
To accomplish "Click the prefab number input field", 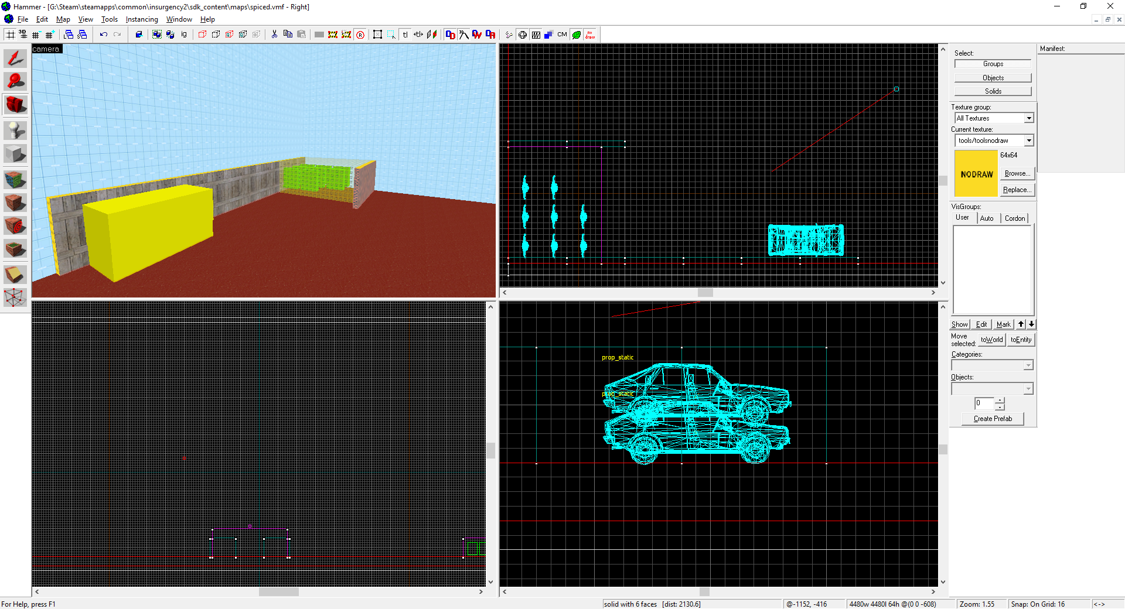I will click(985, 403).
